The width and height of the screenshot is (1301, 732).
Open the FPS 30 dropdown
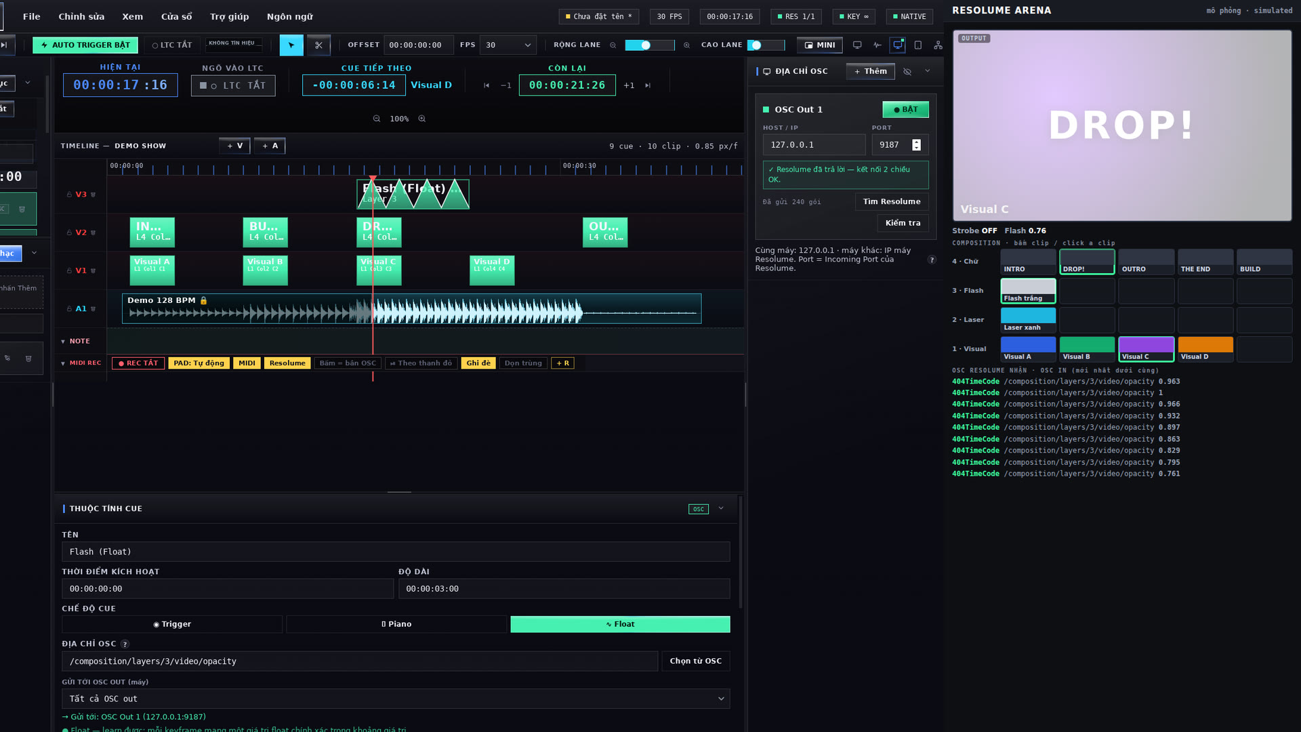508,45
